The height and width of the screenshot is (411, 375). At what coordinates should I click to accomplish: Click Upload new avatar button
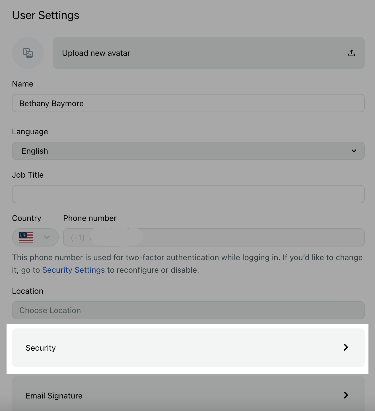click(209, 53)
